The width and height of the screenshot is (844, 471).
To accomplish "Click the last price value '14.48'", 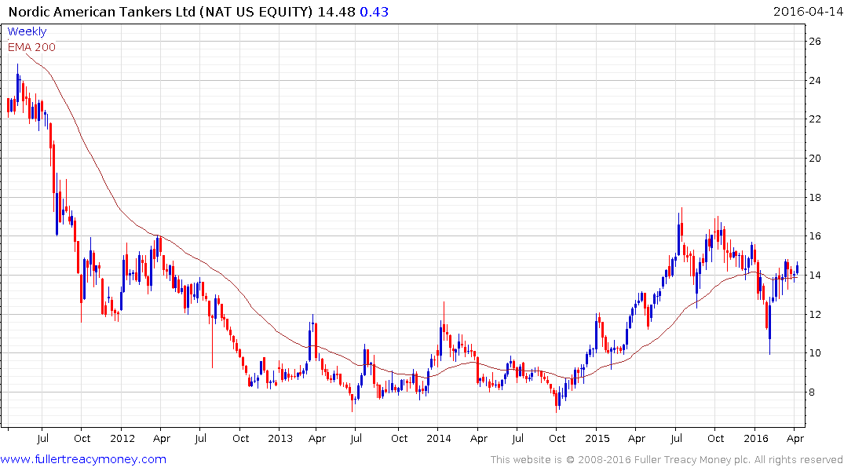I will coord(336,12).
